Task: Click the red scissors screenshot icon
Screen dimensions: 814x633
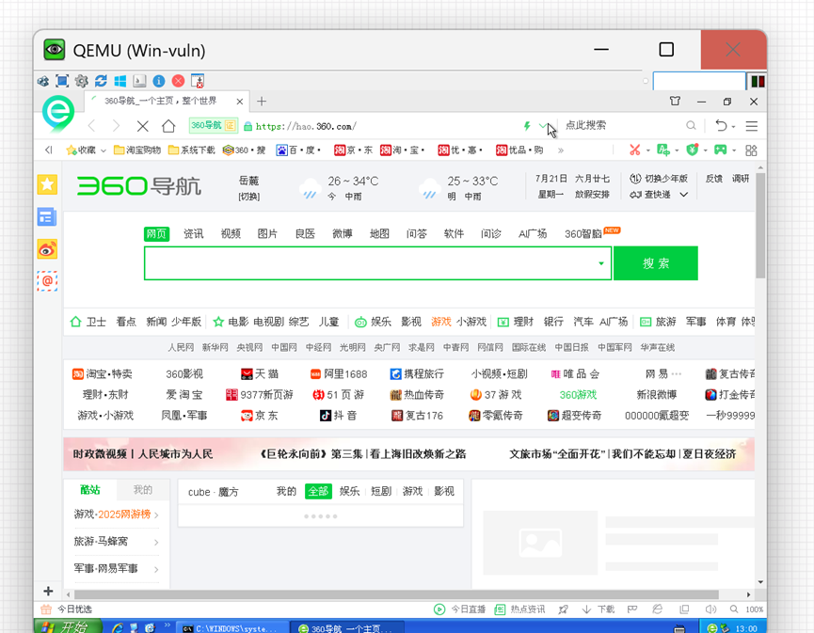Action: click(634, 150)
